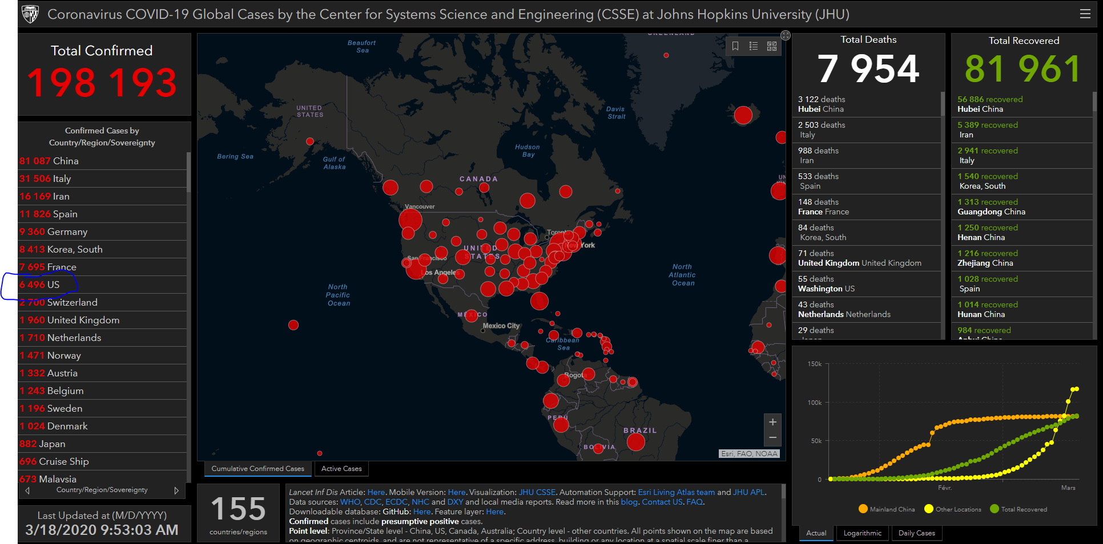Select Korea, South in confirmed cases list
This screenshot has height=544, width=1103.
tap(102, 249)
